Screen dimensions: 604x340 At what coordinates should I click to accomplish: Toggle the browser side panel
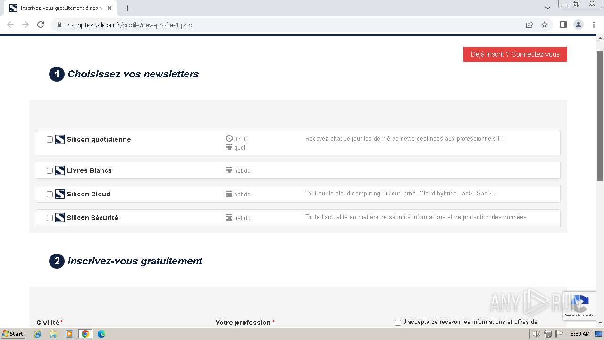(x=563, y=25)
